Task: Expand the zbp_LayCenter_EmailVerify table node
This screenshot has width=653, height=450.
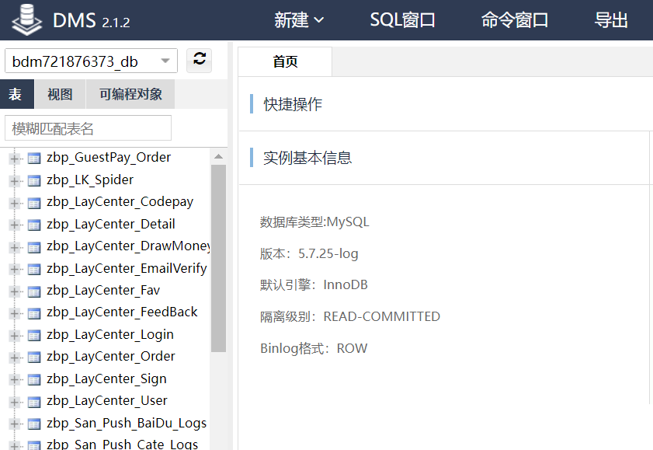Action: point(14,269)
